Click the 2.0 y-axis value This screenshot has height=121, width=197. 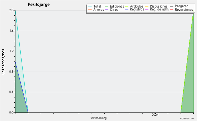pos(11,10)
